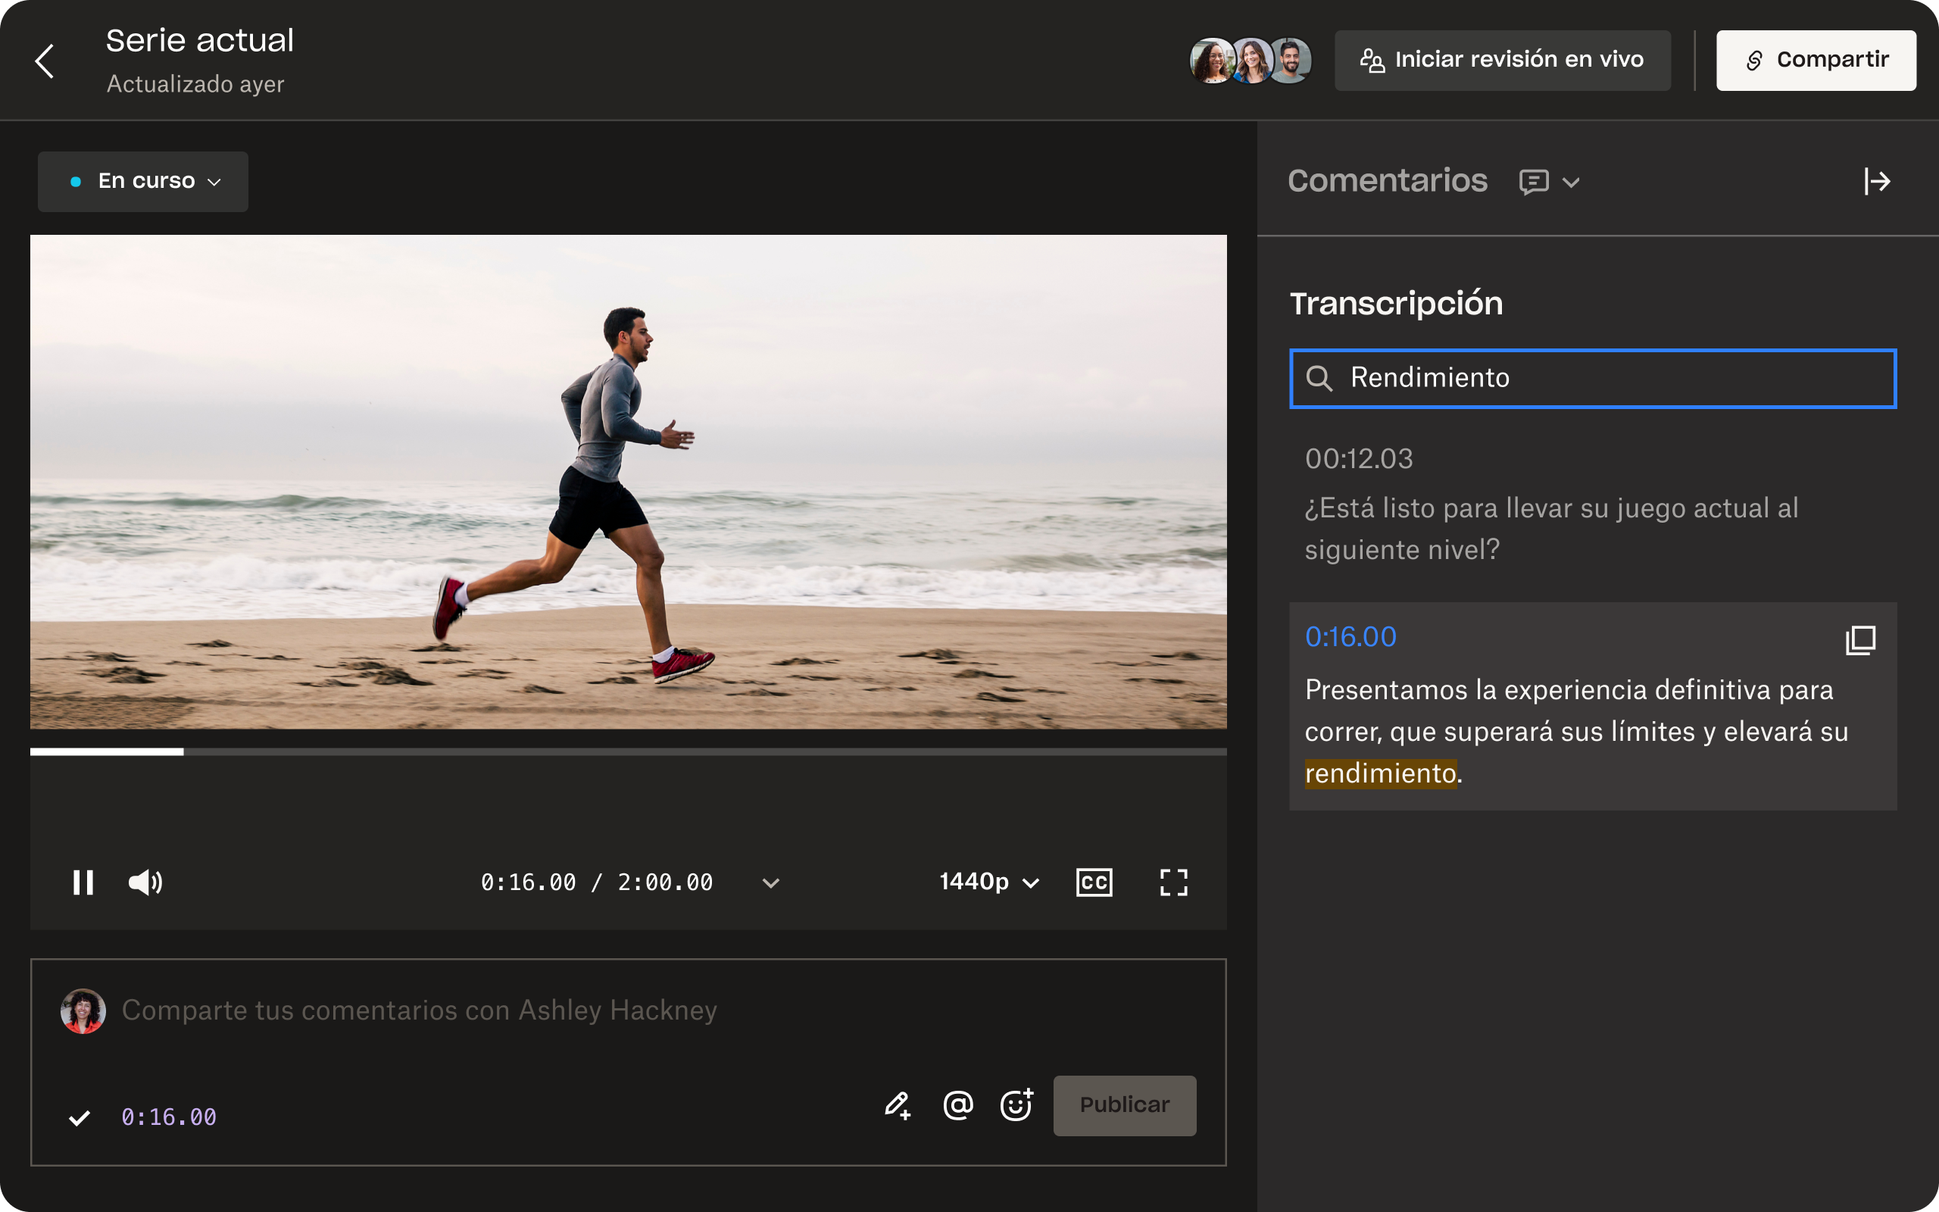1939x1212 pixels.
Task: Enter fullscreen mode
Action: [1174, 882]
